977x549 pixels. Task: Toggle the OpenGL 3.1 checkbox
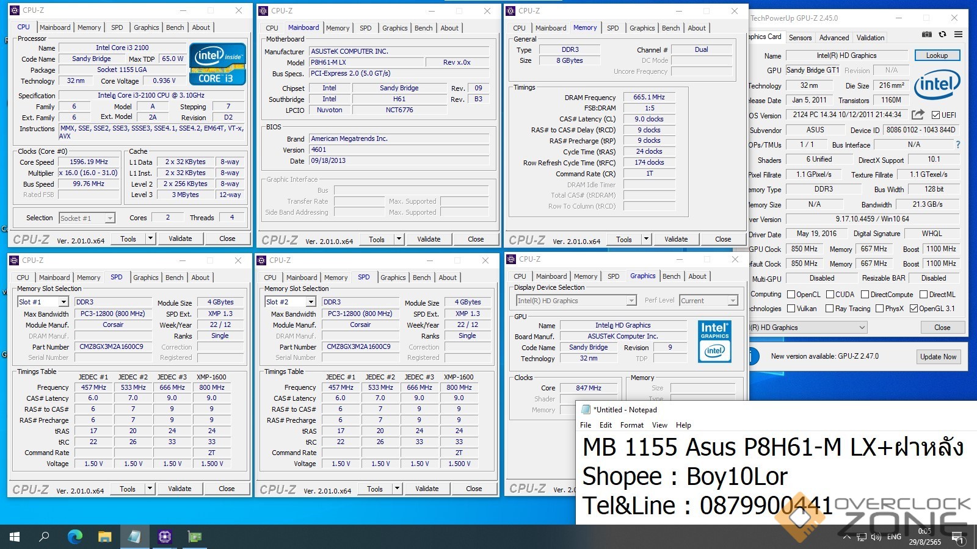[x=913, y=309]
